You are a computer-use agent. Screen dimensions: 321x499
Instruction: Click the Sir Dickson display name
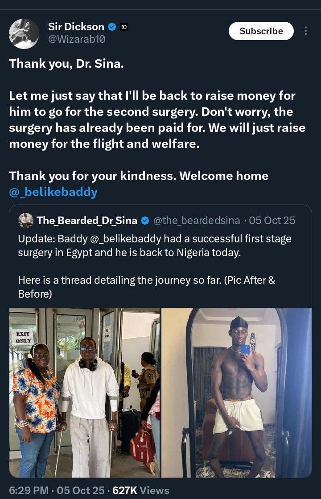click(76, 27)
